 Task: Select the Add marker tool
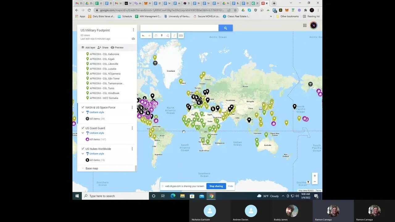162,35
